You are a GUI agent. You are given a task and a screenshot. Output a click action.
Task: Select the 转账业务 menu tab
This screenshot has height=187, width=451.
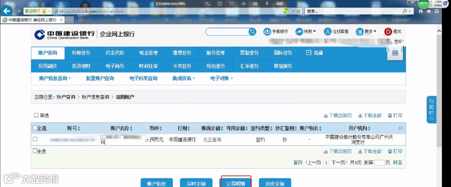pyautogui.click(x=81, y=53)
